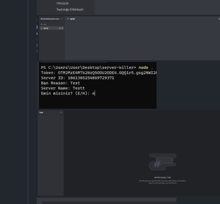This screenshot has width=220, height=204.
Task: Click the Server ID 1061305254869729371 value
Action: 91,78
